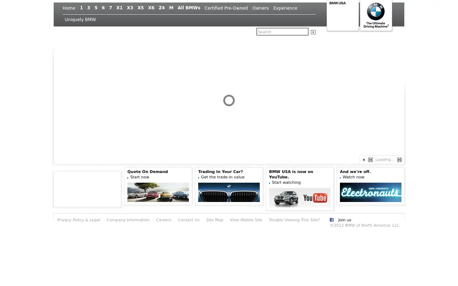The height and width of the screenshot is (286, 458).
Task: Click the Facebook icon in footer
Action: click(x=332, y=220)
